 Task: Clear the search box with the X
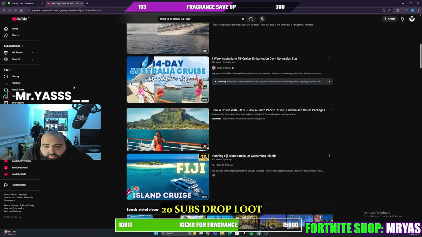tap(243, 19)
